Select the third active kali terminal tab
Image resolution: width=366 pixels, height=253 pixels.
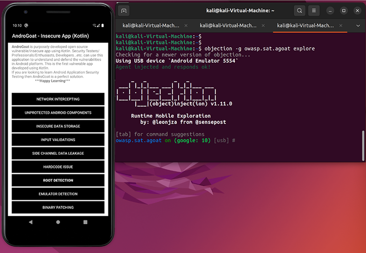305,26
